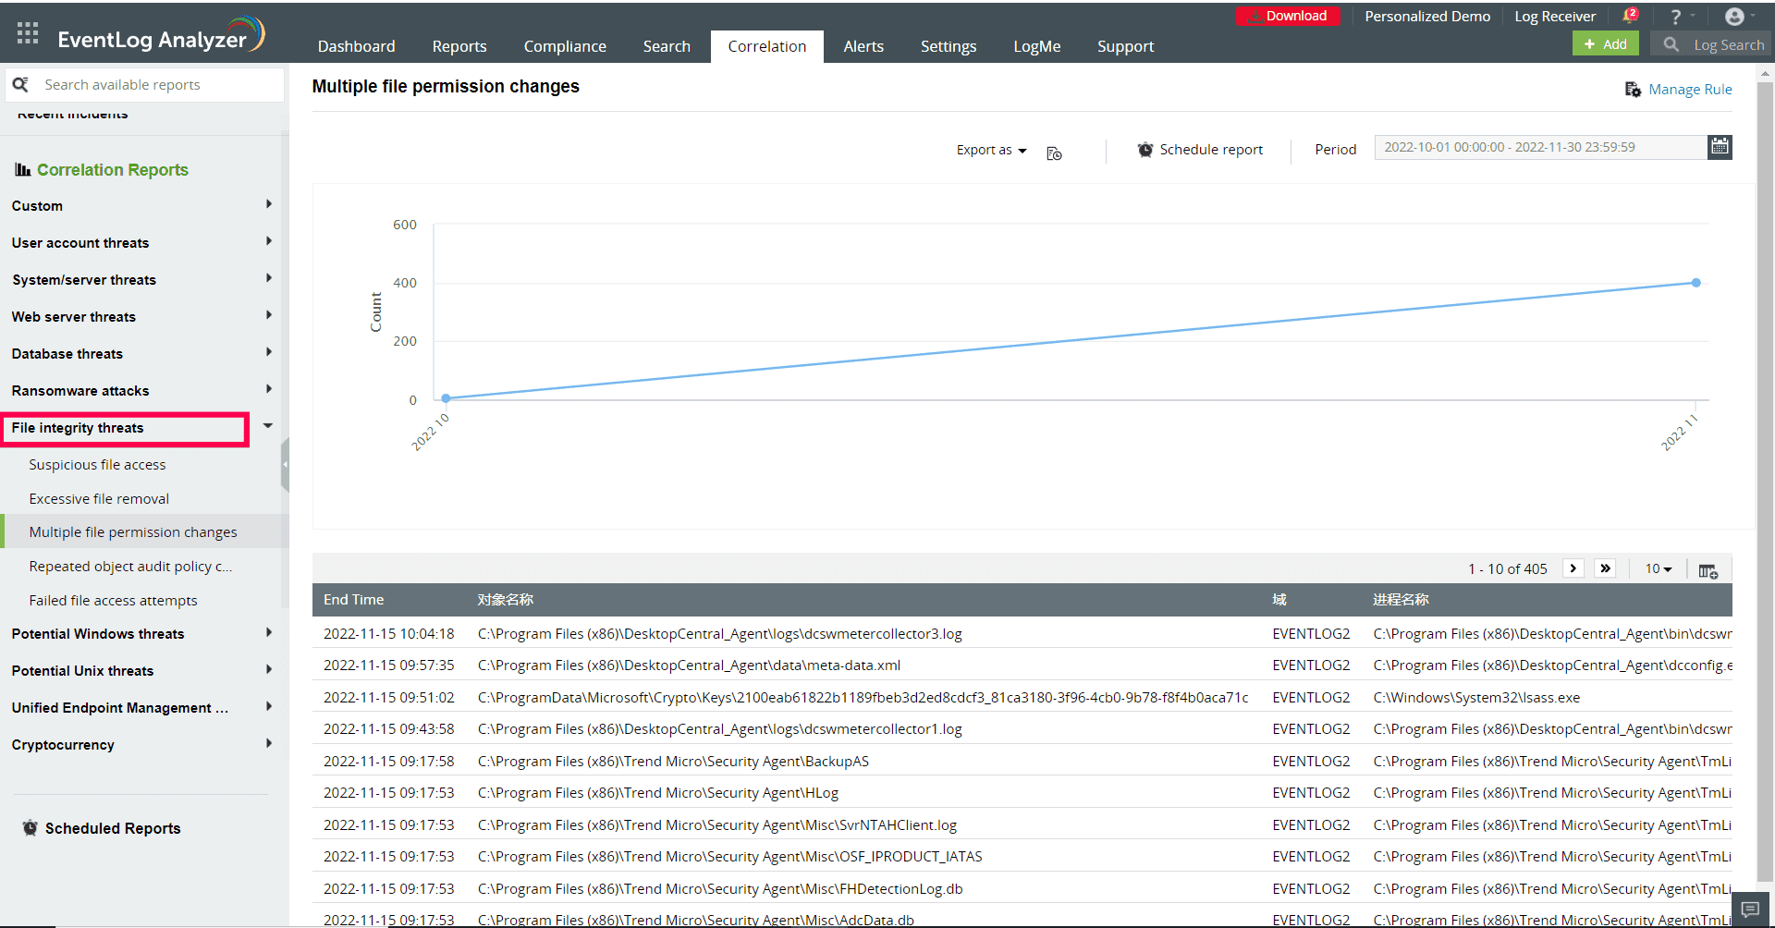The height and width of the screenshot is (928, 1775).
Task: Open the chat widget icon
Action: point(1750,910)
